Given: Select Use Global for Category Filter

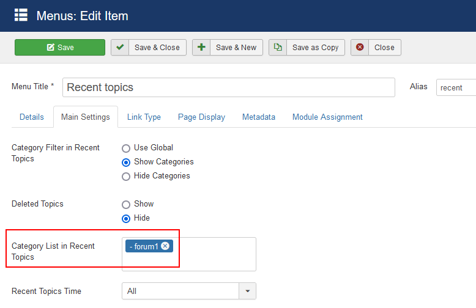Looking at the screenshot, I should [126, 148].
